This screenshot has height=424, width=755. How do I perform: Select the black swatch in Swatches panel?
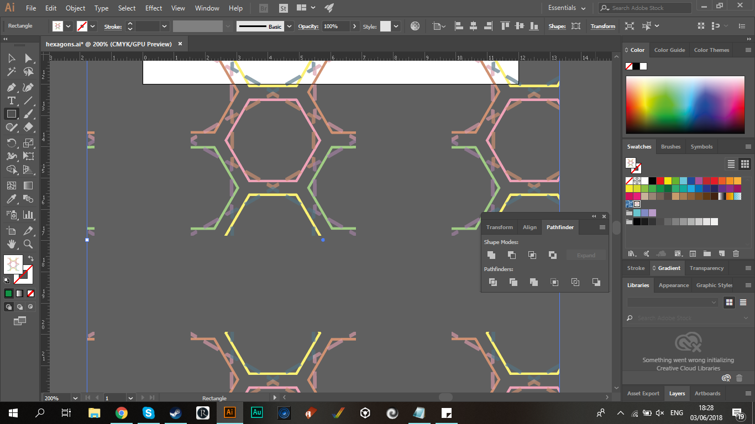click(x=653, y=181)
